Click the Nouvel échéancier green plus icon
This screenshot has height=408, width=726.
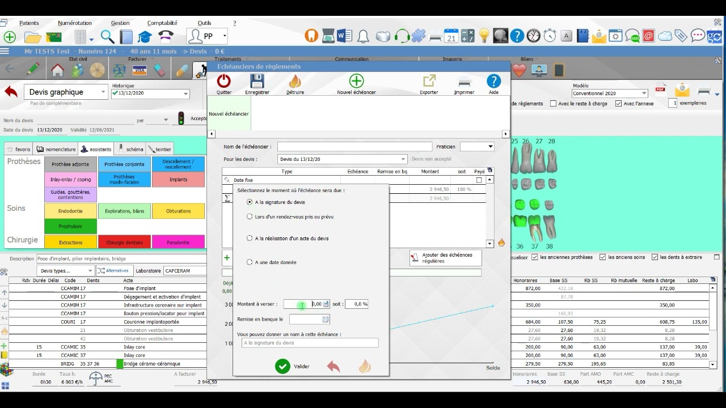(x=356, y=81)
